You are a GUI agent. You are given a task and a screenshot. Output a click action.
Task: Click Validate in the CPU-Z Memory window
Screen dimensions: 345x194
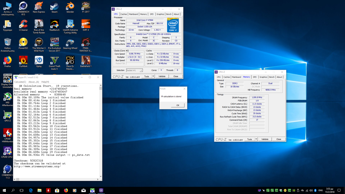tap(265, 139)
